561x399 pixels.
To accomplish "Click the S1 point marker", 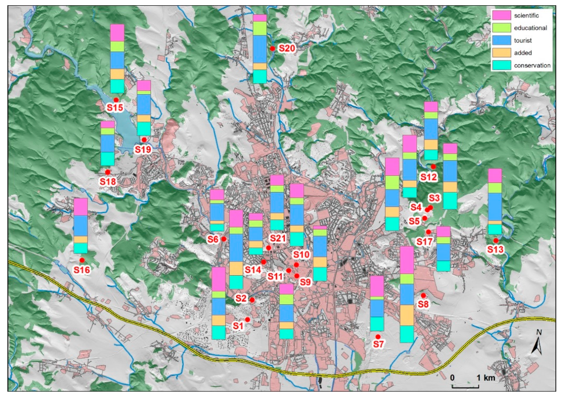I will point(247,319).
